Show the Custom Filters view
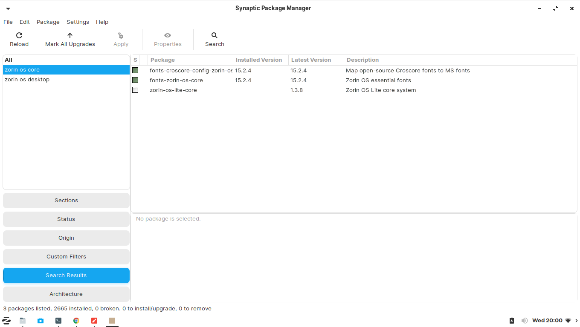580x327 pixels. 66,257
